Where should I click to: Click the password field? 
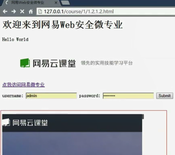128,96
